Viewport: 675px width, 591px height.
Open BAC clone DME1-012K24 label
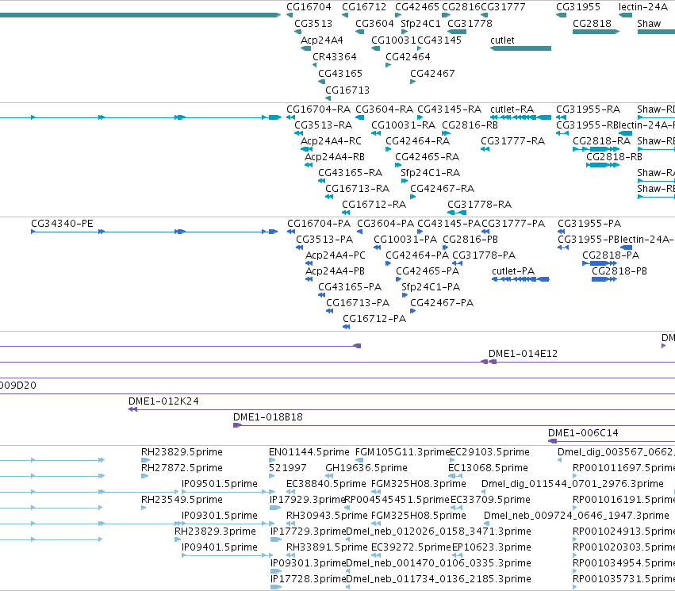[x=163, y=401]
